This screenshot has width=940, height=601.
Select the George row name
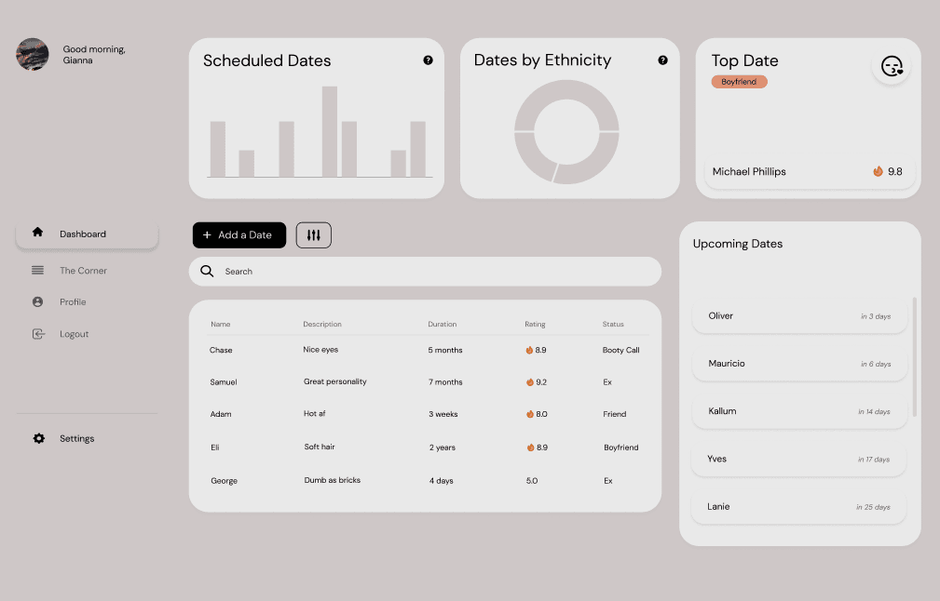point(225,481)
